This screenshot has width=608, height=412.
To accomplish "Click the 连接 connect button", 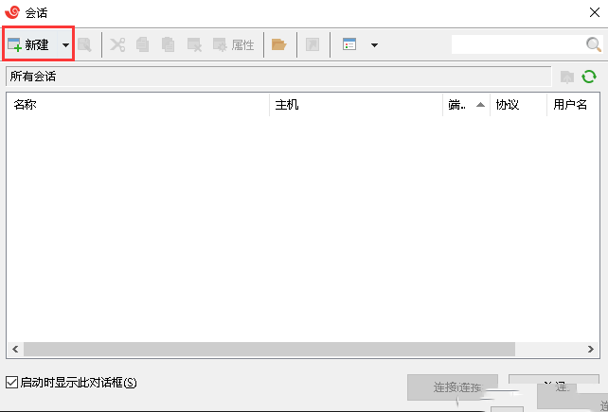I will click(x=452, y=387).
